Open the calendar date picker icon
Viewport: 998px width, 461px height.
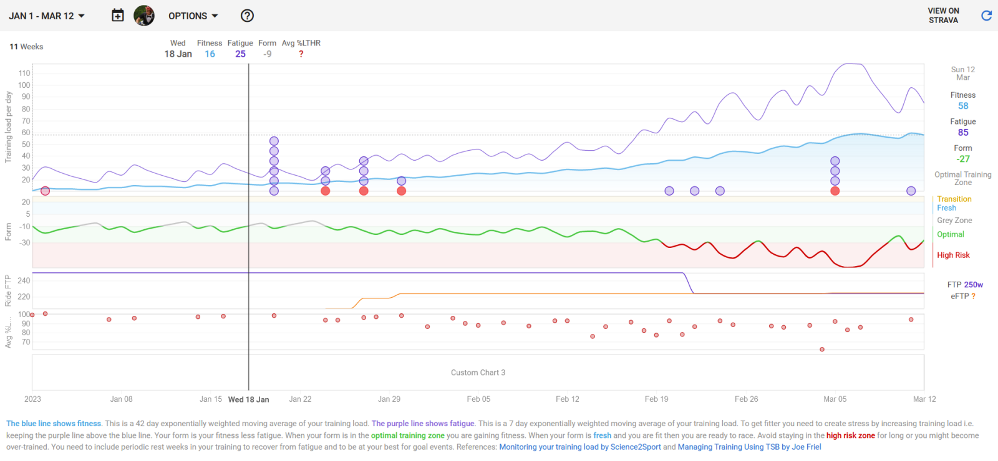pyautogui.click(x=118, y=16)
